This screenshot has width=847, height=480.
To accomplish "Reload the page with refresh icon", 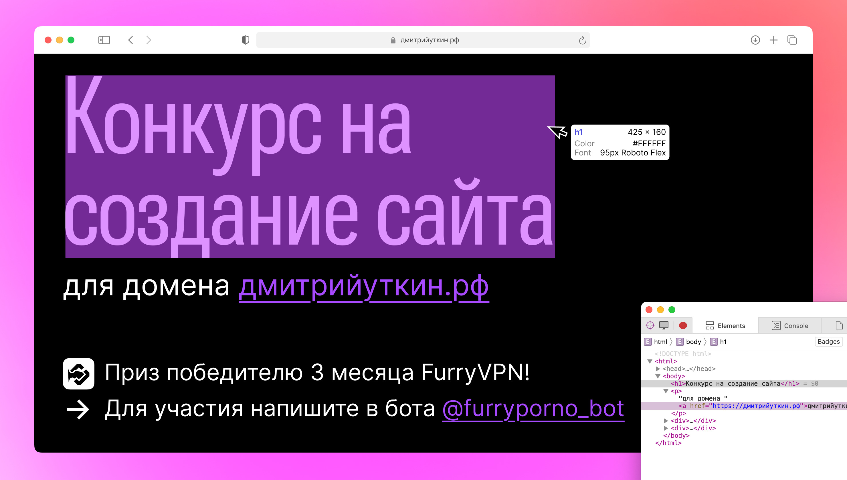I will (x=582, y=40).
